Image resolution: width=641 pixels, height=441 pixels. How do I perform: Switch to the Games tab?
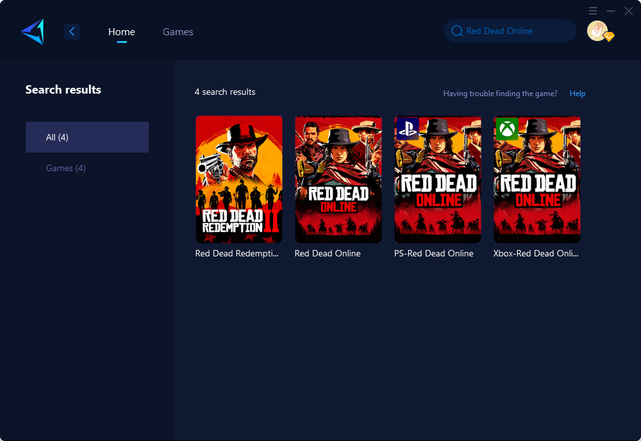pos(178,31)
